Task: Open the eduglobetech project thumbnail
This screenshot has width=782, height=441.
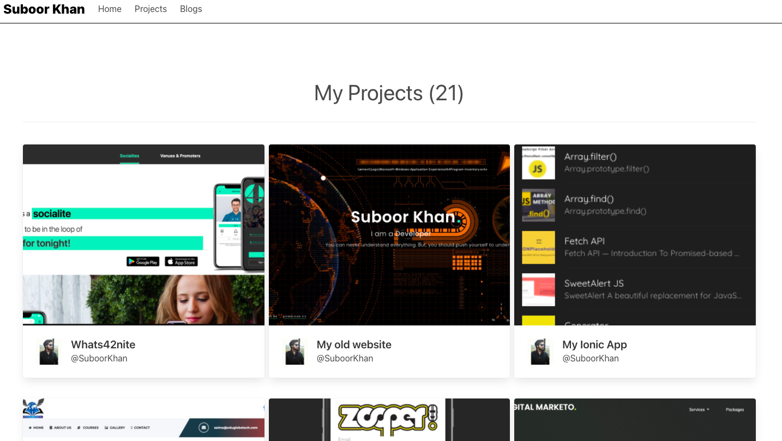Action: tap(143, 420)
